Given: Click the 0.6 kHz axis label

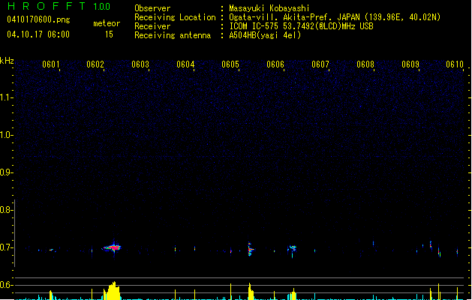Looking at the screenshot, I should (6, 285).
